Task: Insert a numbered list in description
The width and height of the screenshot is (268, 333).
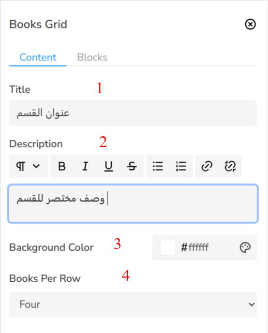Action: tap(181, 166)
